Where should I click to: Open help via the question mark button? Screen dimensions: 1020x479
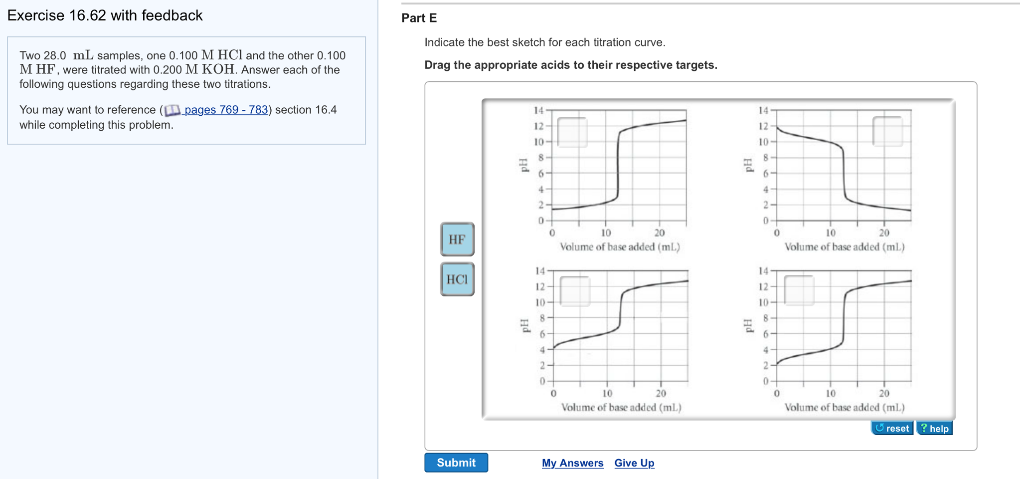(x=934, y=428)
